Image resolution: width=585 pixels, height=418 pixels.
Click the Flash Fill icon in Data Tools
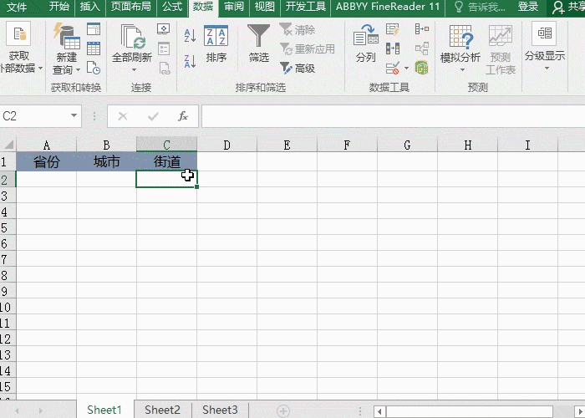[393, 30]
